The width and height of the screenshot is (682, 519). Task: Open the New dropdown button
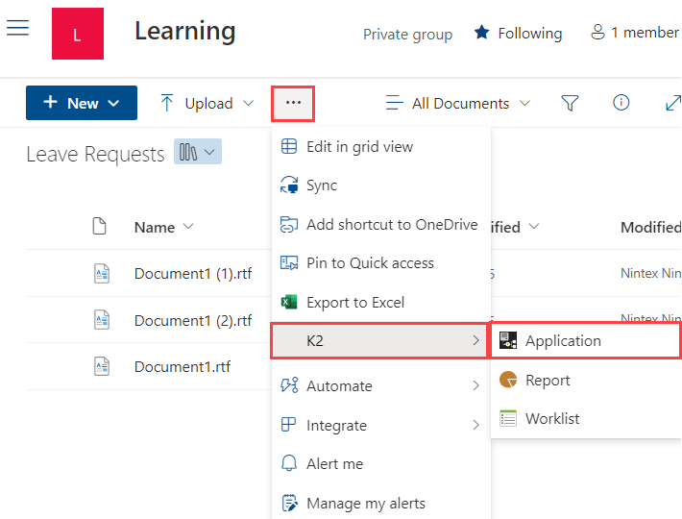[x=82, y=103]
